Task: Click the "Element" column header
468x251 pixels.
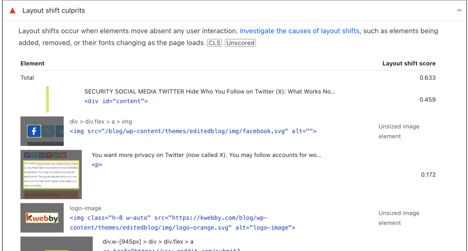Action: 32,64
